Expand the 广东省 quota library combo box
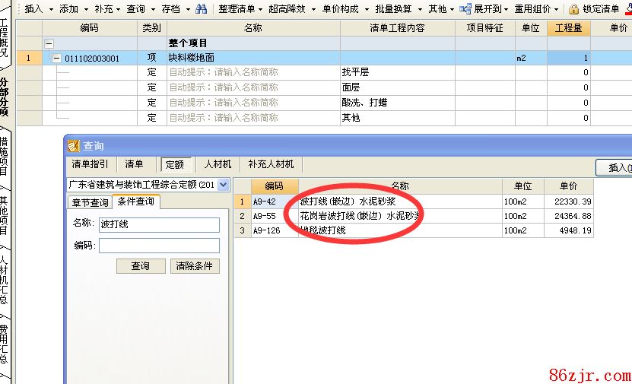Screen dimensions: 632x384 pyautogui.click(x=223, y=185)
